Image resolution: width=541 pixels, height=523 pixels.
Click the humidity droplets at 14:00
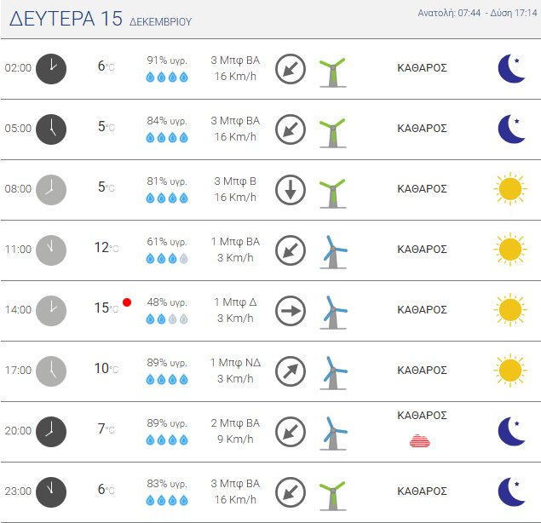click(167, 319)
